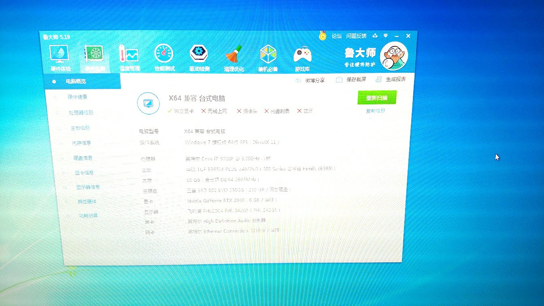Select 硬件健康 in the left sidebar

coord(77,97)
